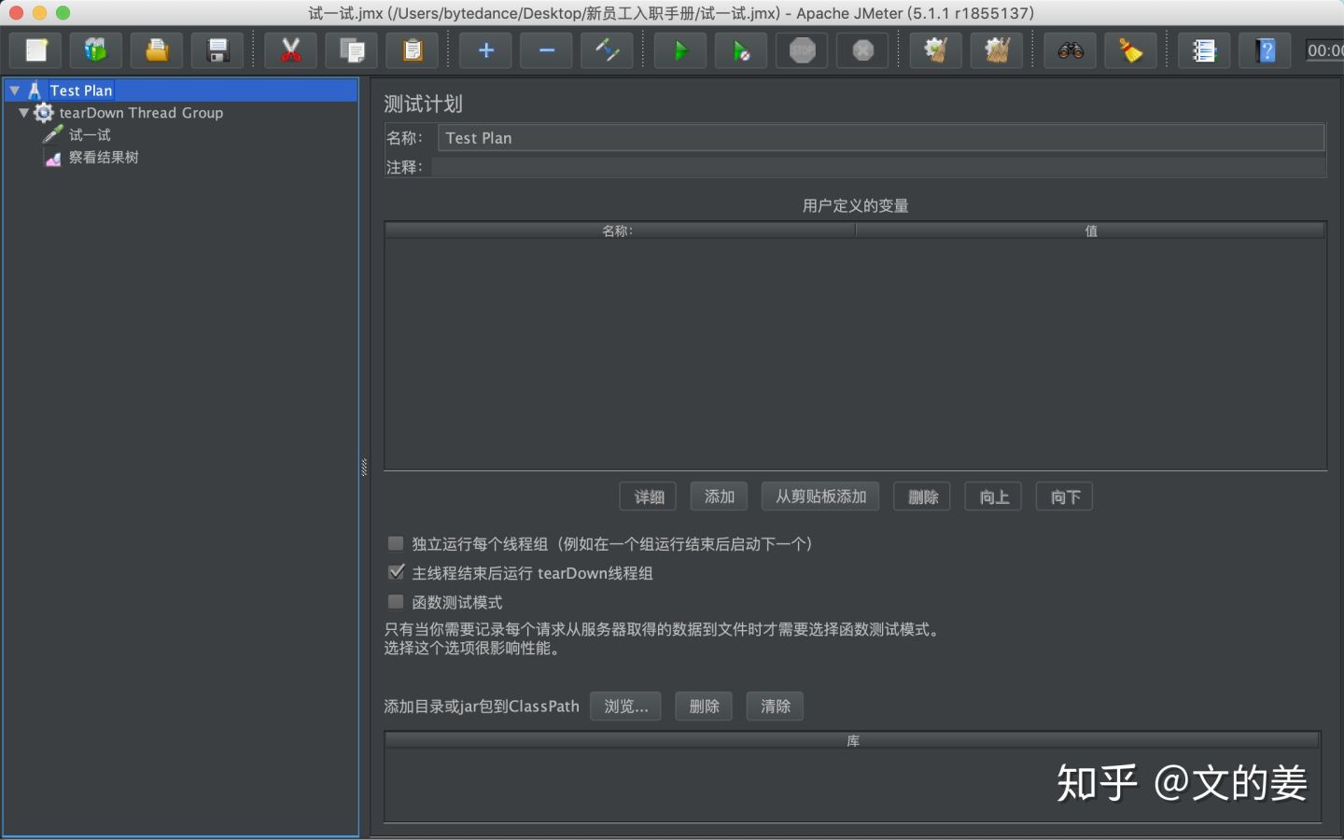Open Function Helper list icon
This screenshot has width=1344, height=840.
(1204, 50)
